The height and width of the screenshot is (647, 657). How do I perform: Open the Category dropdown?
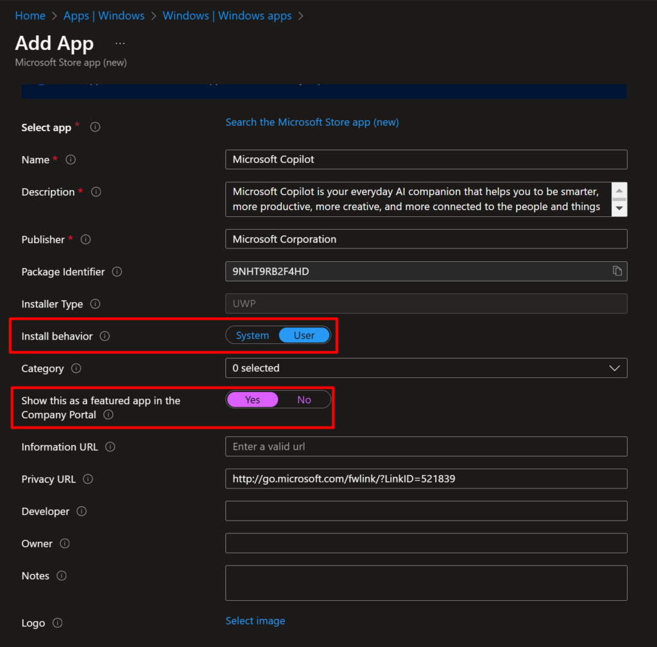426,368
